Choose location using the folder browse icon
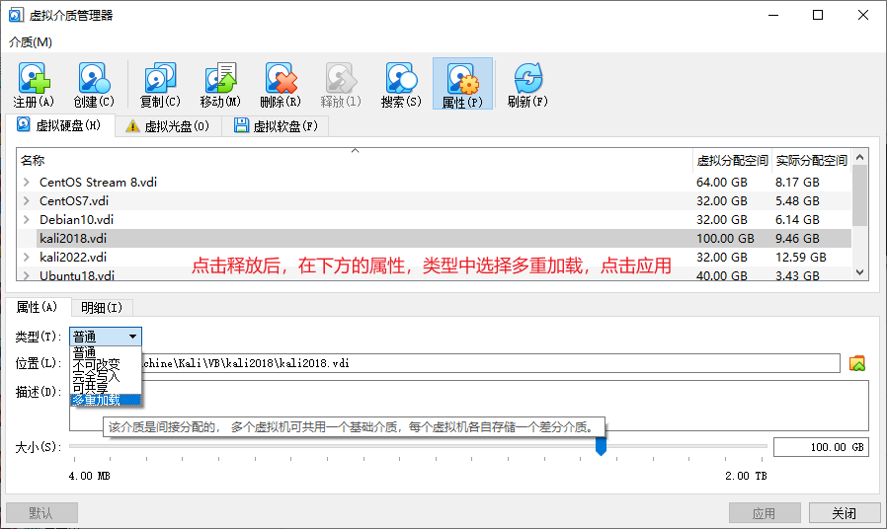 point(857,363)
